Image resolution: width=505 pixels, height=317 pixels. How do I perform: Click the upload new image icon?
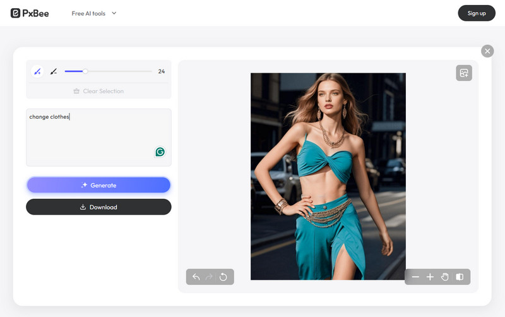464,73
